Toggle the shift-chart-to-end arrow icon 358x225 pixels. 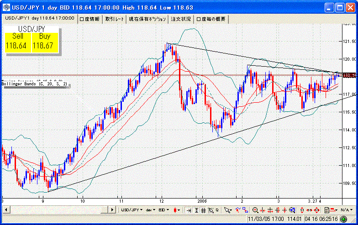(189, 210)
